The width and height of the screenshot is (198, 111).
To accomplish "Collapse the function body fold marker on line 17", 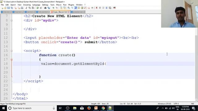I will (x=12, y=60).
